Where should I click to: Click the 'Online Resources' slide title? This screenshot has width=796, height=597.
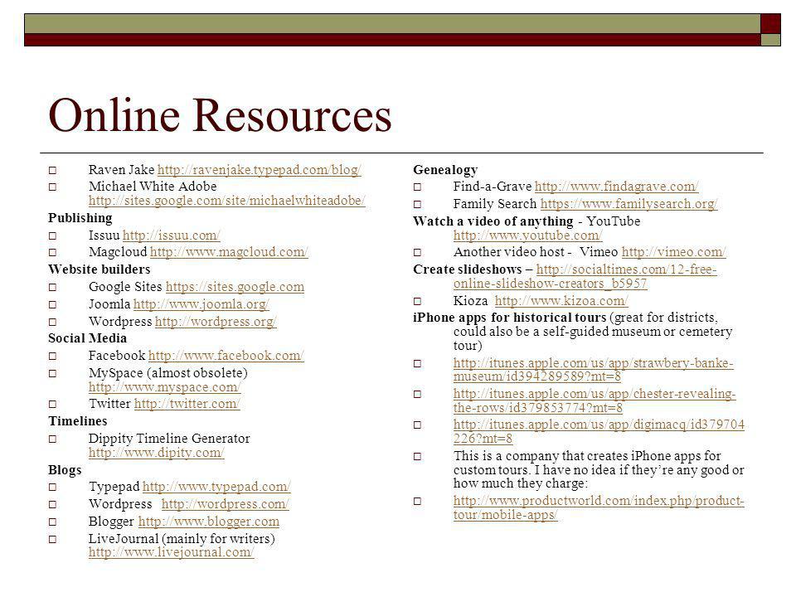(220, 116)
